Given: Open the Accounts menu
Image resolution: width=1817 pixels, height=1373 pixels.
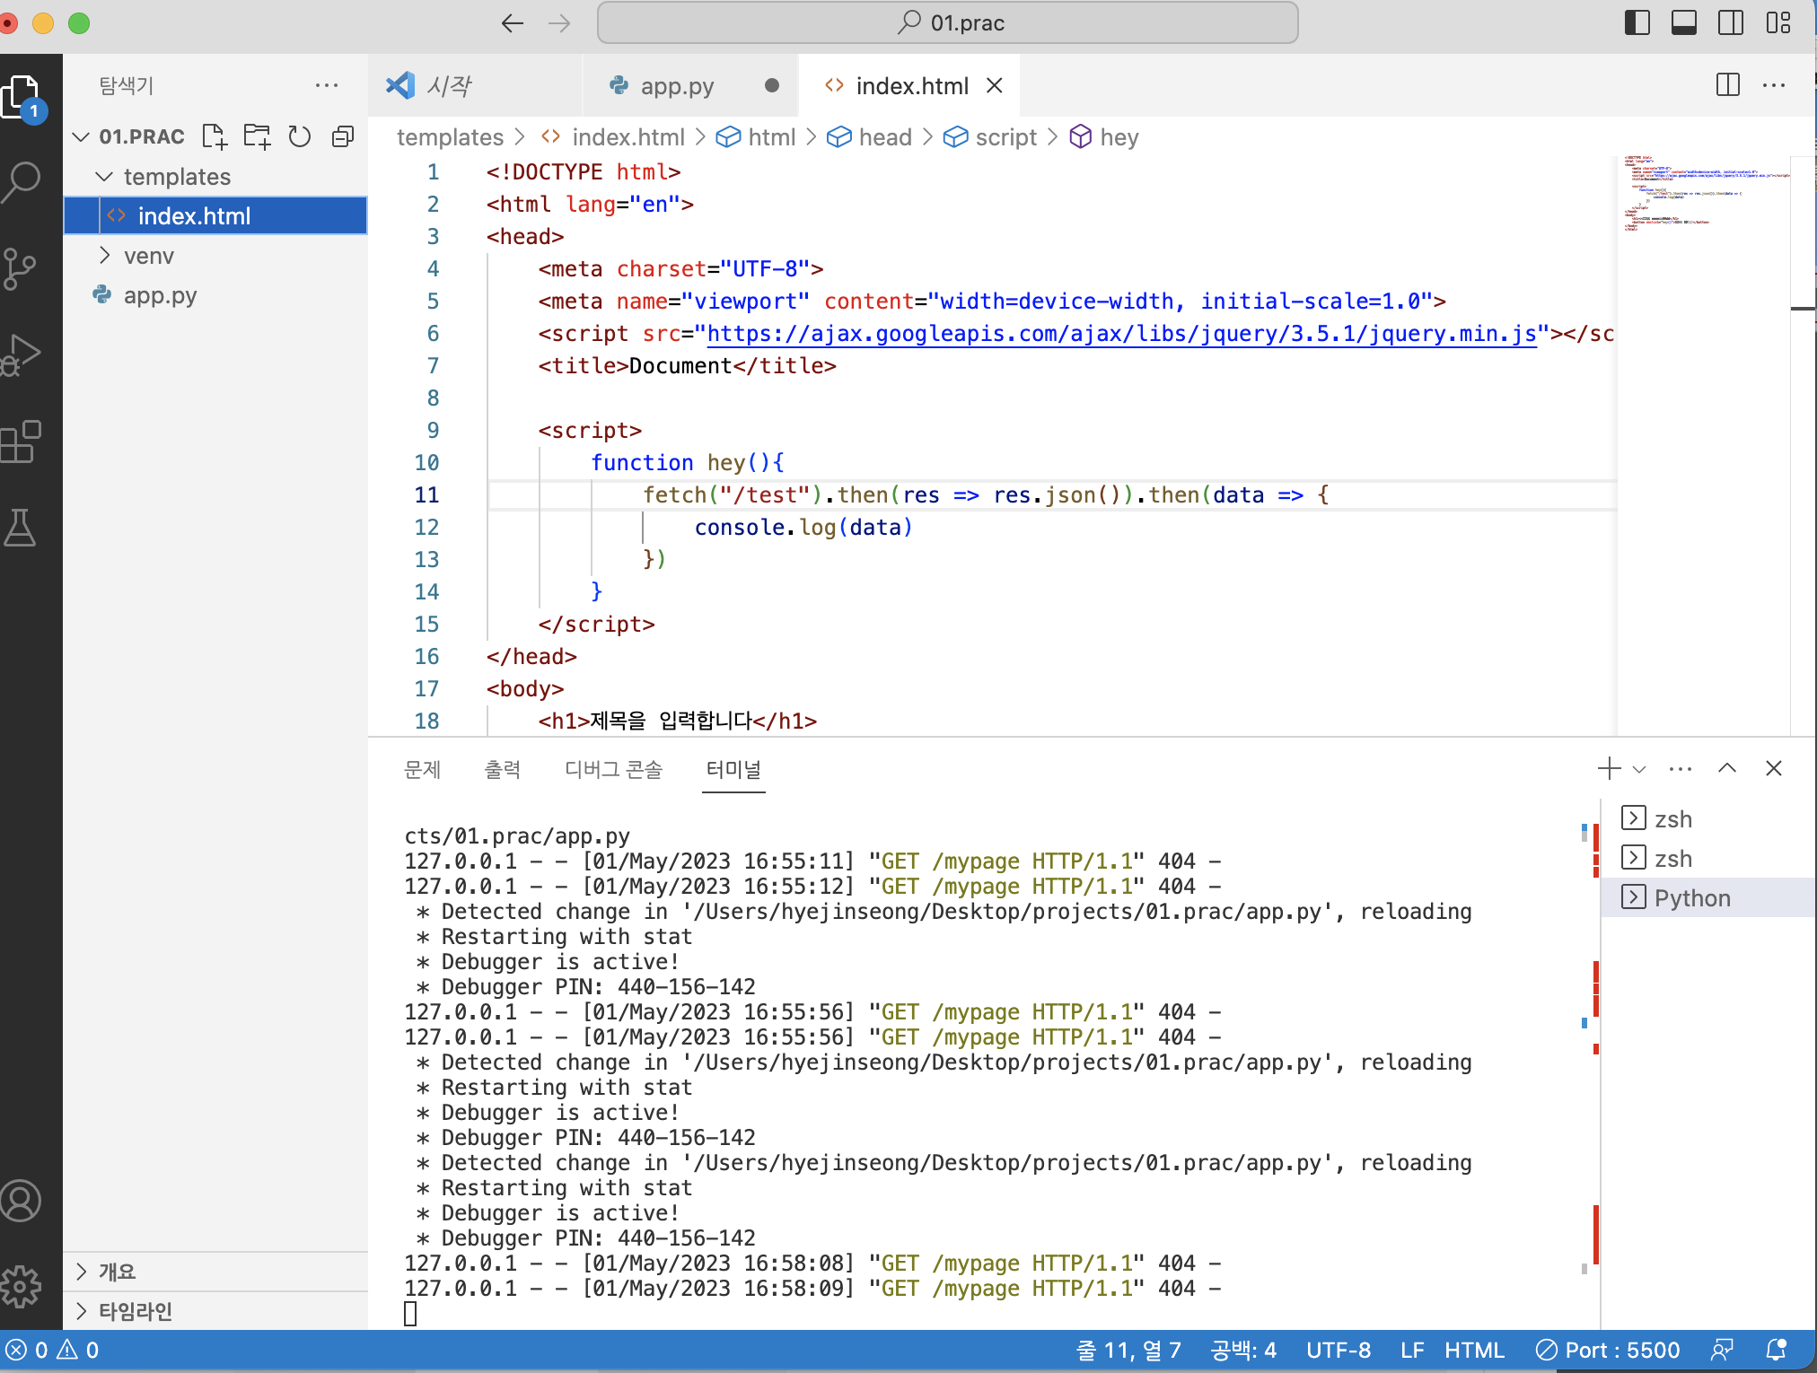Looking at the screenshot, I should click(x=22, y=1201).
